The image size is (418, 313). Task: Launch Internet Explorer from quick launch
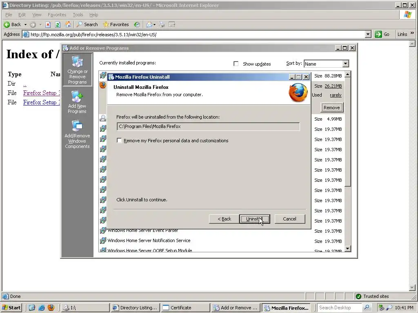42,308
